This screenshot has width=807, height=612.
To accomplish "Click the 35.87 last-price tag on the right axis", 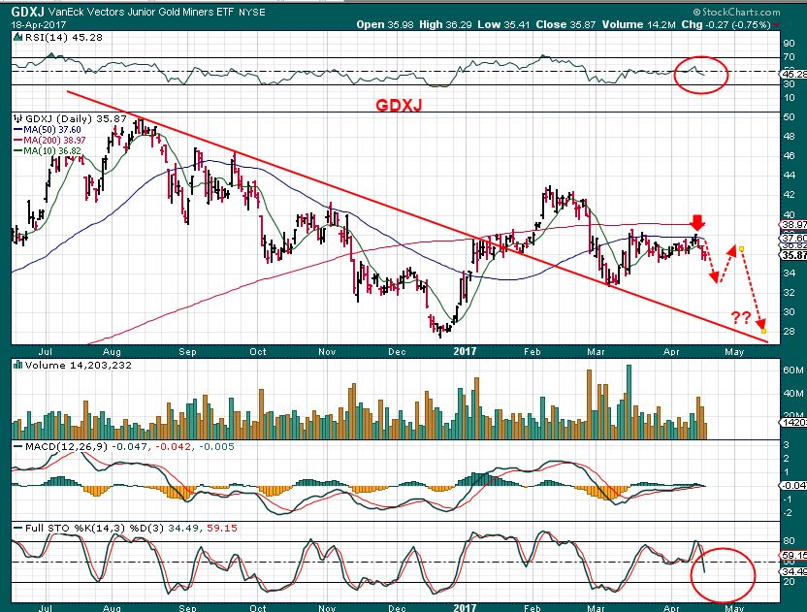I will [x=794, y=255].
